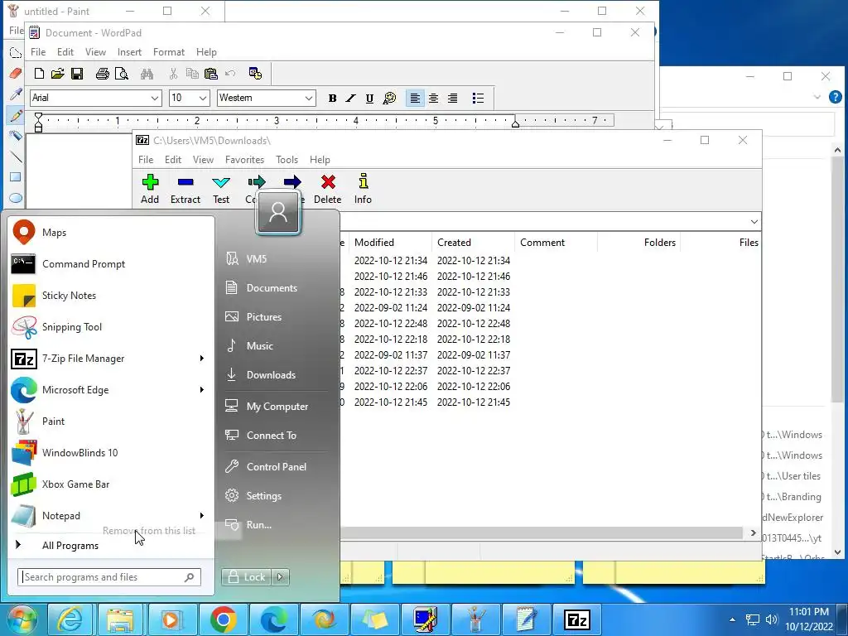Viewport: 848px width, 636px height.
Task: Enable right alignment in WordPad
Action: [453, 98]
